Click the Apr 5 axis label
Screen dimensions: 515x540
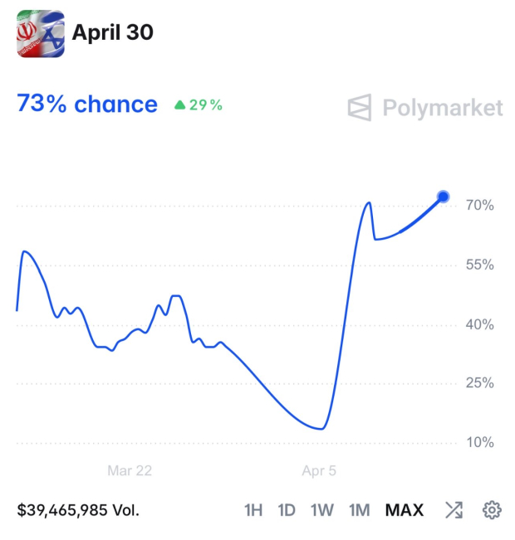click(x=319, y=470)
